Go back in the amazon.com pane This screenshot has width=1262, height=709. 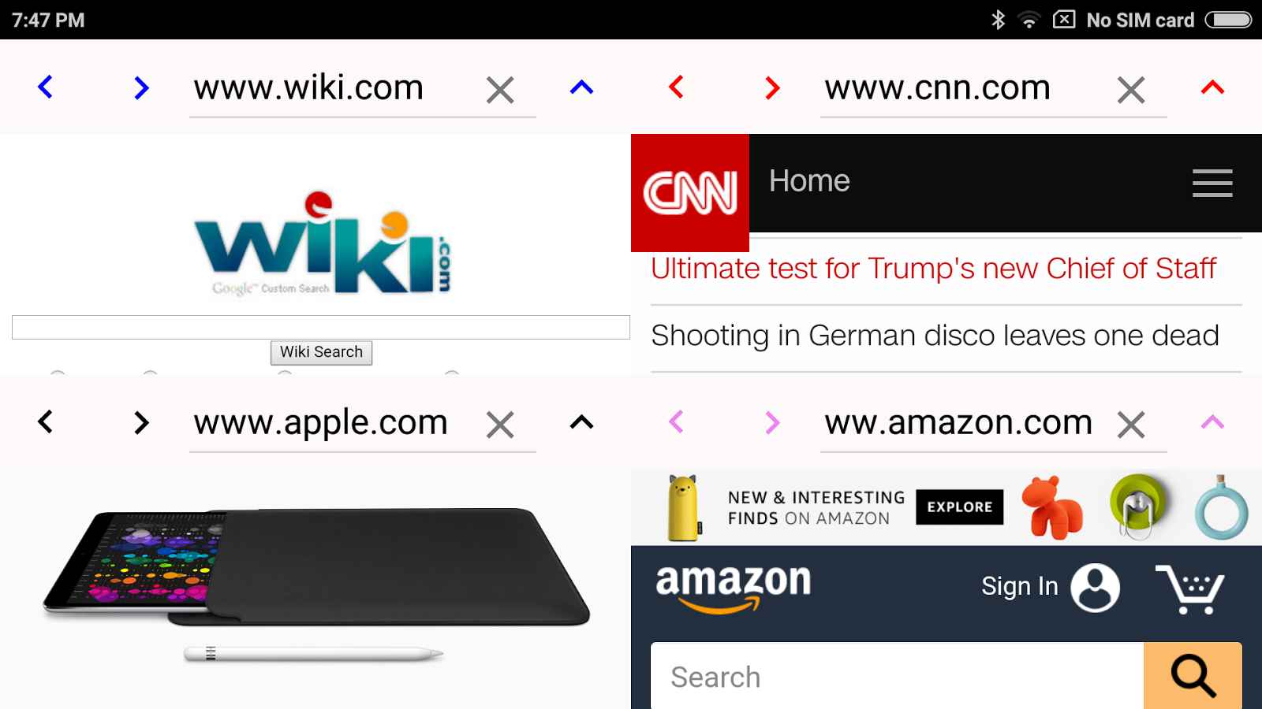676,422
